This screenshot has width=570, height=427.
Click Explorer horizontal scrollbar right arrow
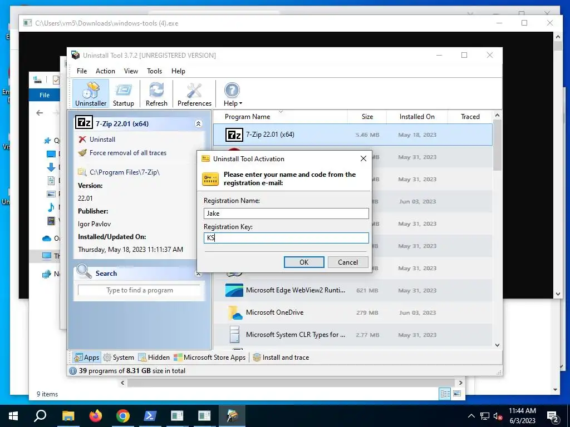point(460,383)
